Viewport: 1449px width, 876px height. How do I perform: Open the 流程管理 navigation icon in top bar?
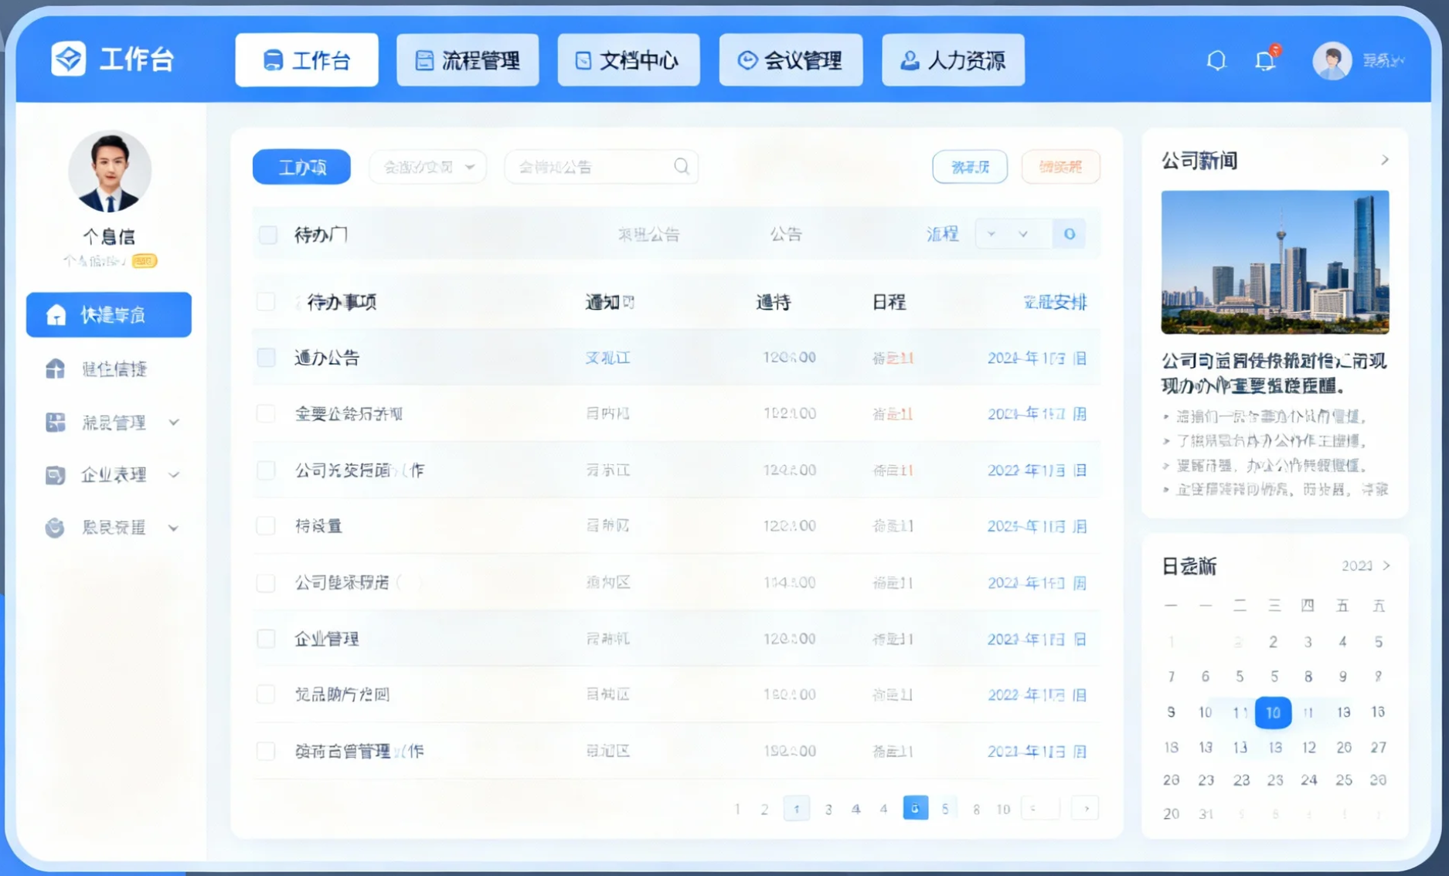tap(423, 59)
